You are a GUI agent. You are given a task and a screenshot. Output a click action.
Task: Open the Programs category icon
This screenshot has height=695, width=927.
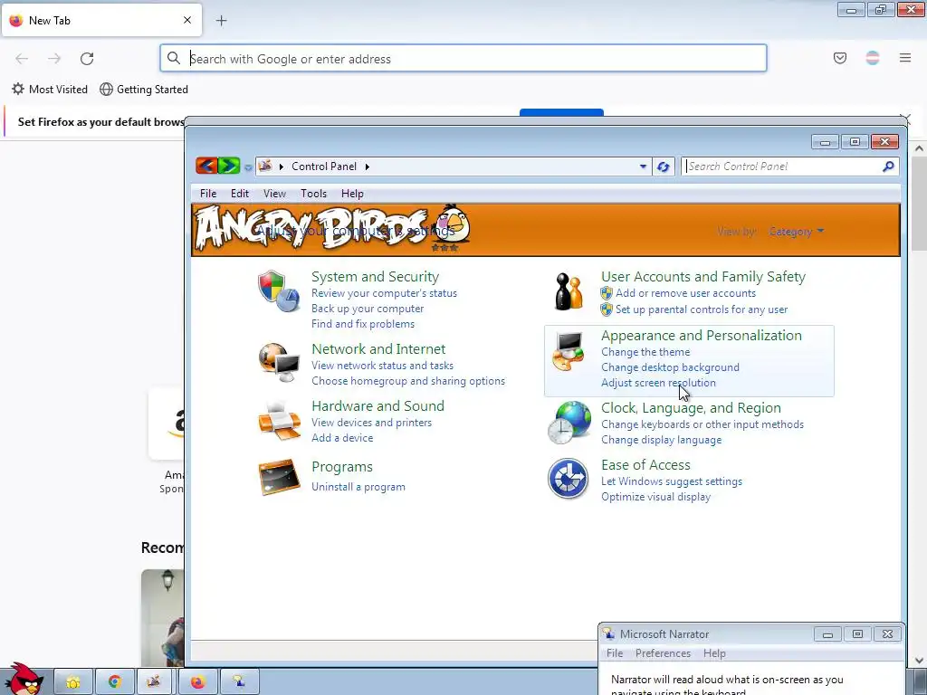279,477
